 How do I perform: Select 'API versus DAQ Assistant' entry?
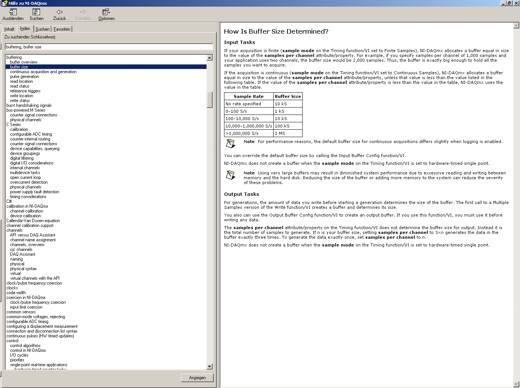point(33,235)
